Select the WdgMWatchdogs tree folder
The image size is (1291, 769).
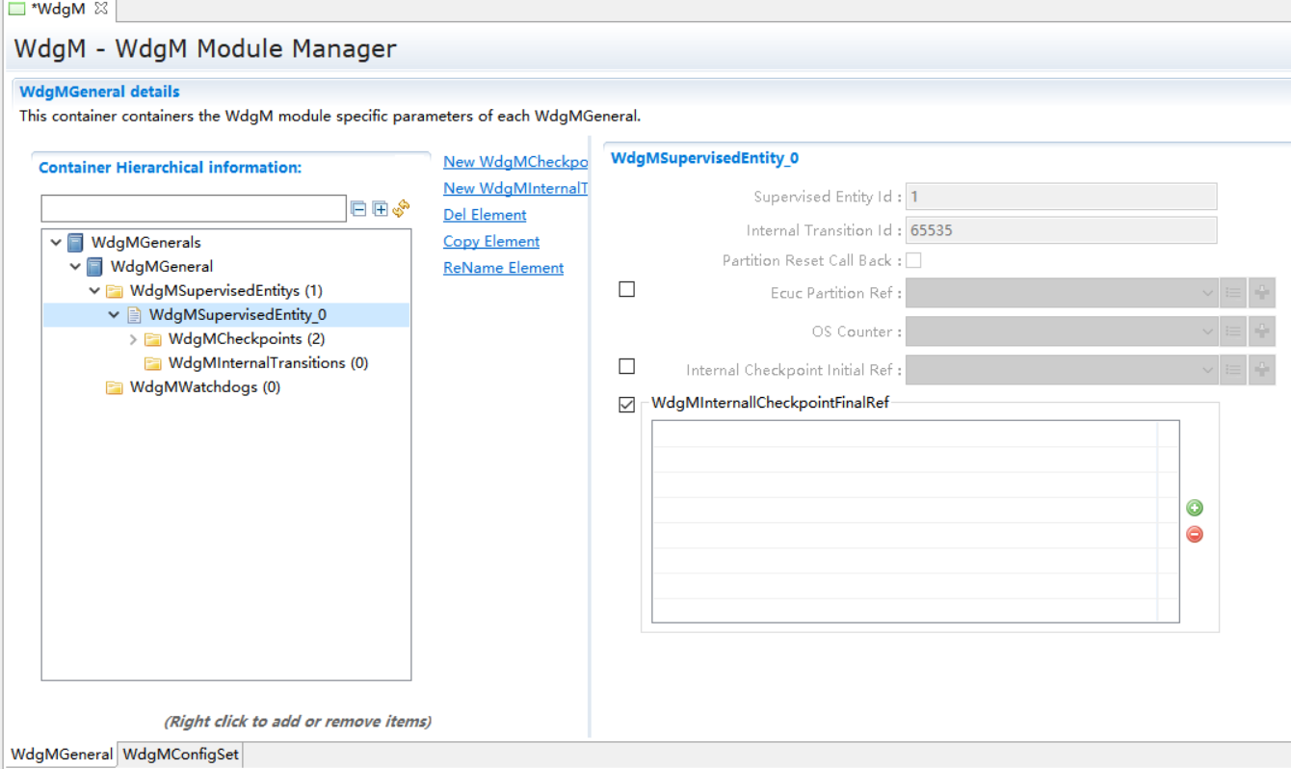204,387
